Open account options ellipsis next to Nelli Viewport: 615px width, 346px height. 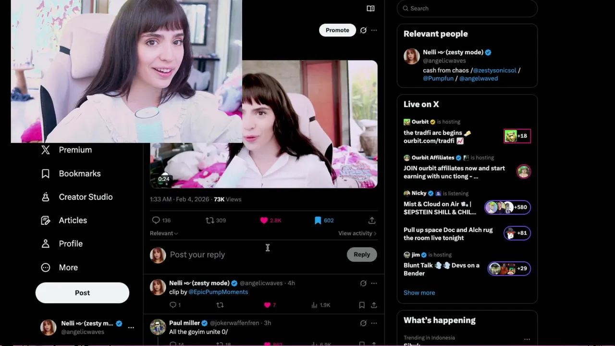131,327
